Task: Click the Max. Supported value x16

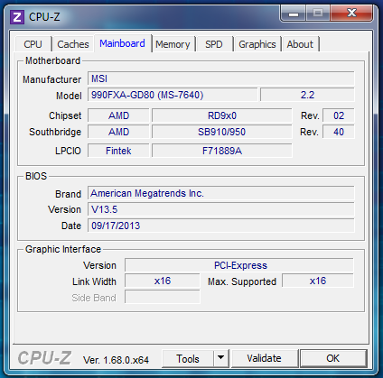Action: click(318, 281)
